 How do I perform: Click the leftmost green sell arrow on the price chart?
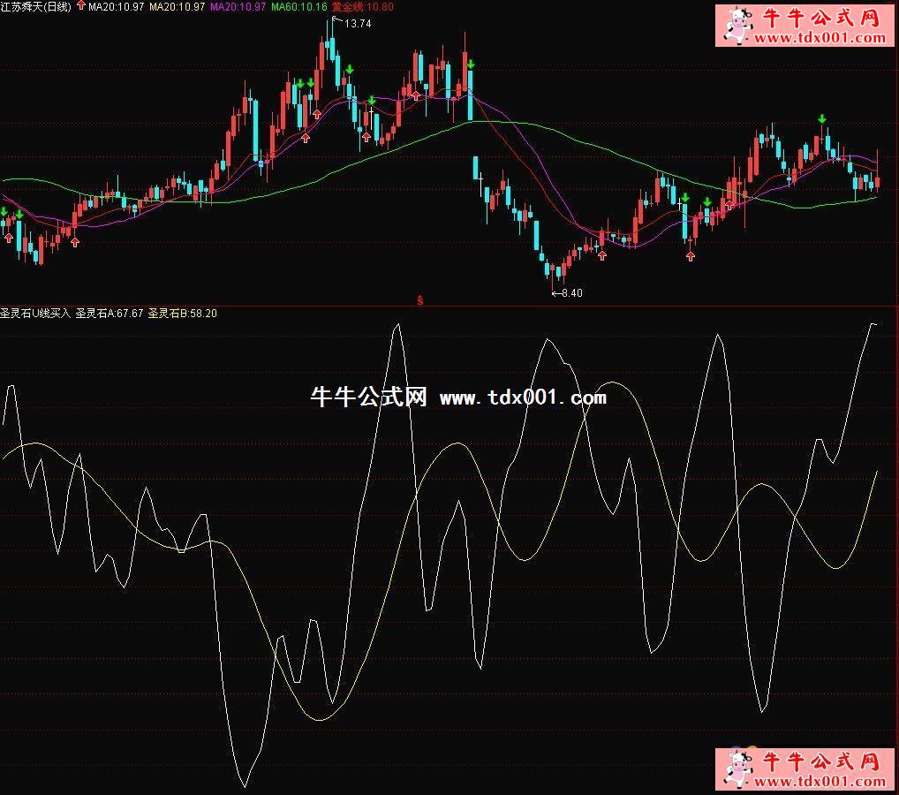click(x=4, y=212)
